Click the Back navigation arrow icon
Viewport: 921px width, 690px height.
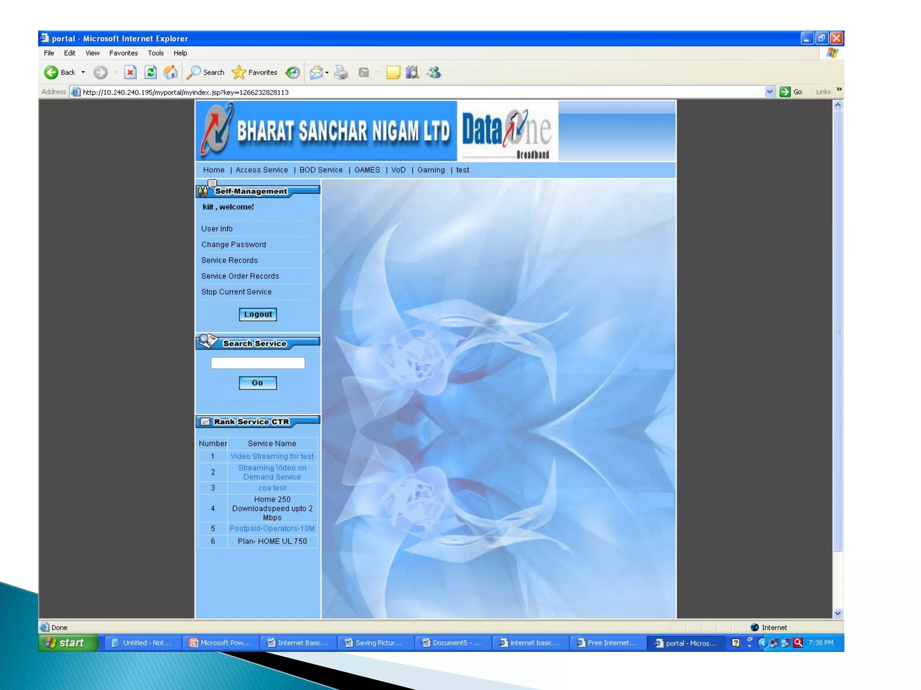tap(51, 72)
